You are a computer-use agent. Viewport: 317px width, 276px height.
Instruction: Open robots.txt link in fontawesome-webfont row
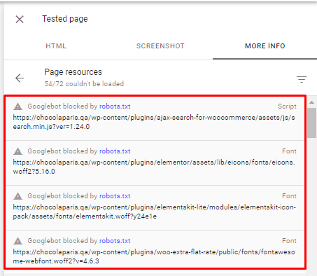coord(115,241)
